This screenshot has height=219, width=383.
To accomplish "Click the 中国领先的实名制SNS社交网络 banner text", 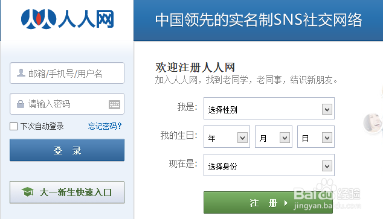I will tap(259, 20).
